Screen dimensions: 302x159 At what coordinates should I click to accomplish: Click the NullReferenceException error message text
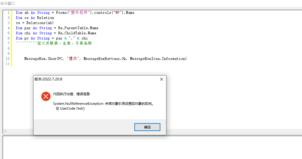[104, 104]
